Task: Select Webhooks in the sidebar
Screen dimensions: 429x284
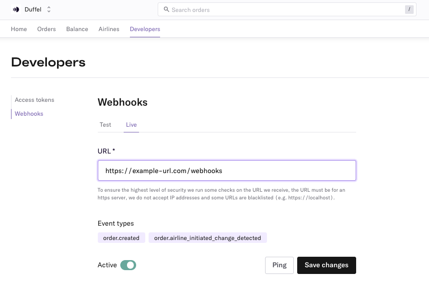Action: (x=29, y=114)
